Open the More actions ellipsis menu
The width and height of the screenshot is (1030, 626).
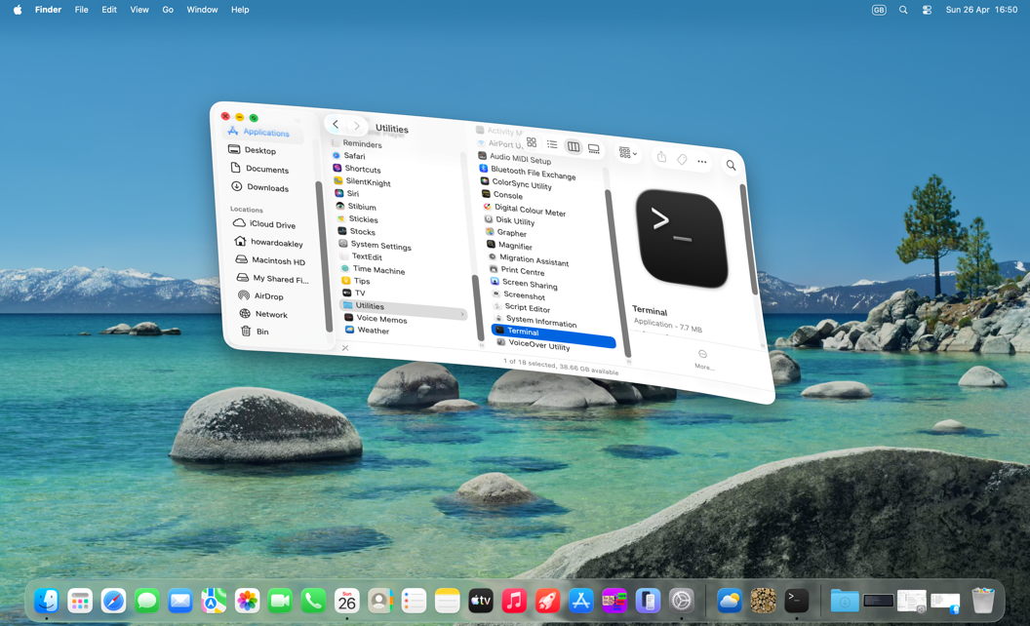point(702,162)
